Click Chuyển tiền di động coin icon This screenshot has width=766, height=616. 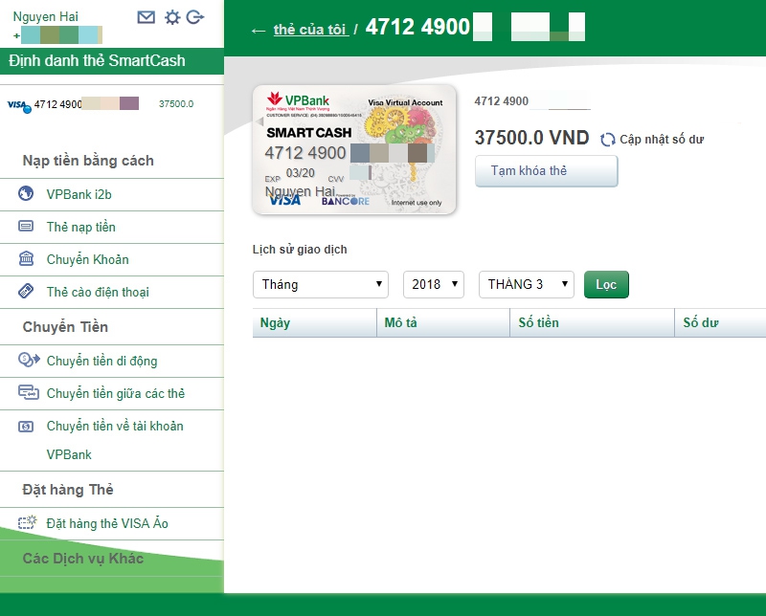point(29,361)
